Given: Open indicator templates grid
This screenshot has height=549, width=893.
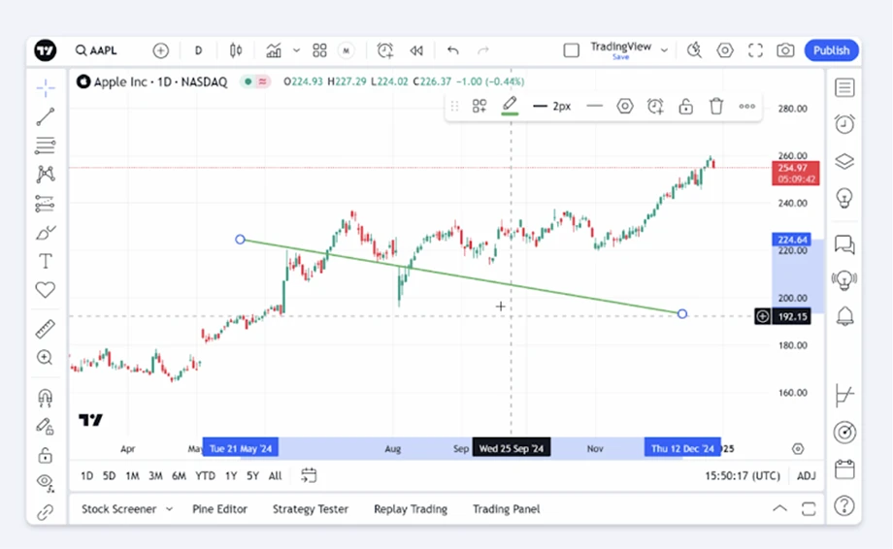Looking at the screenshot, I should [319, 50].
